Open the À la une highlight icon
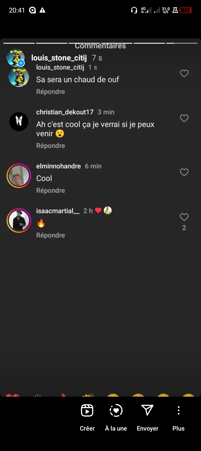 pos(116,411)
